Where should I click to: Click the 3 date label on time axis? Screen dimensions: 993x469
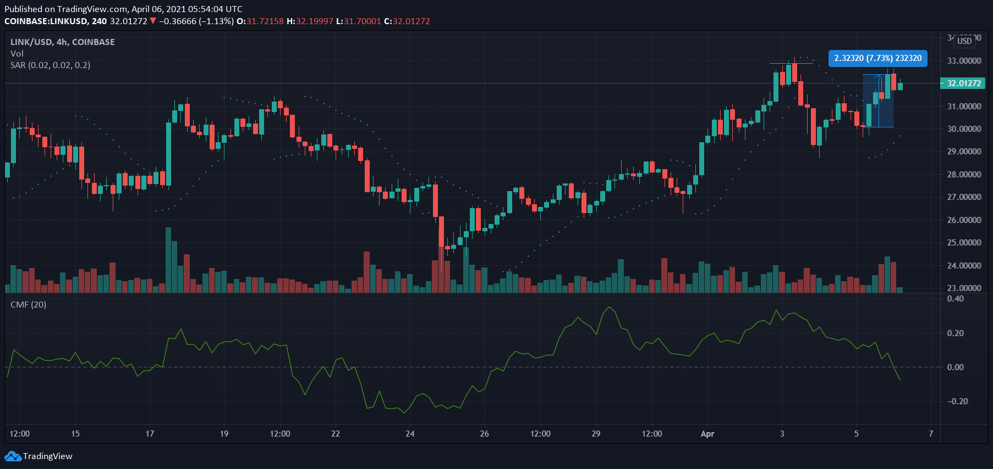click(x=782, y=434)
